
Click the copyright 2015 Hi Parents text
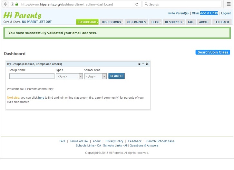[x=117, y=153]
